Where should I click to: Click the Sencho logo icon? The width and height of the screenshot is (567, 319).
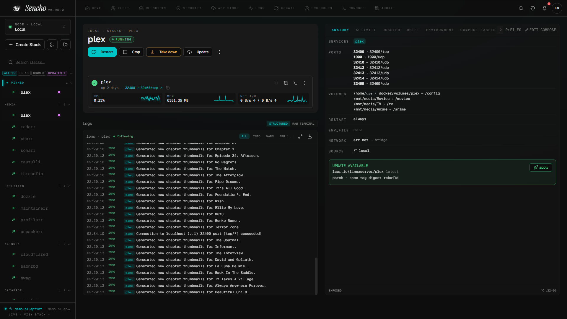(17, 8)
